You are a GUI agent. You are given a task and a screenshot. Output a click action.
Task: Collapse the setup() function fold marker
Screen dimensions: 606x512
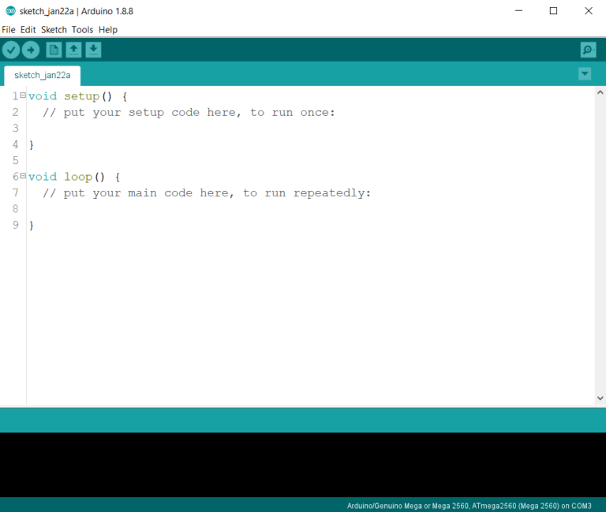point(23,95)
